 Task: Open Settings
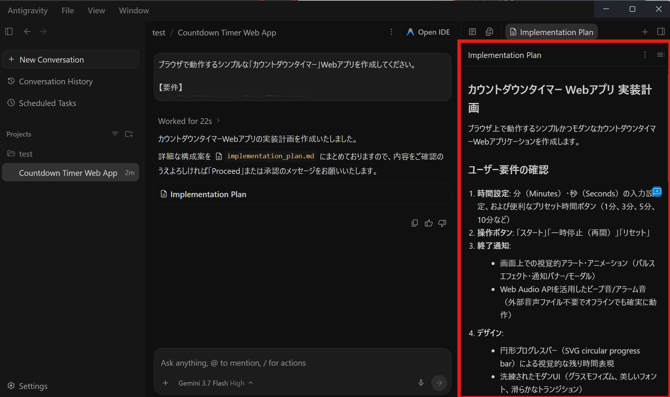click(x=27, y=386)
